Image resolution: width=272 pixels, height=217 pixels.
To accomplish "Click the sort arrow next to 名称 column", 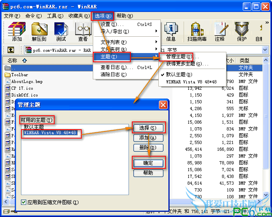I will 24,60.
